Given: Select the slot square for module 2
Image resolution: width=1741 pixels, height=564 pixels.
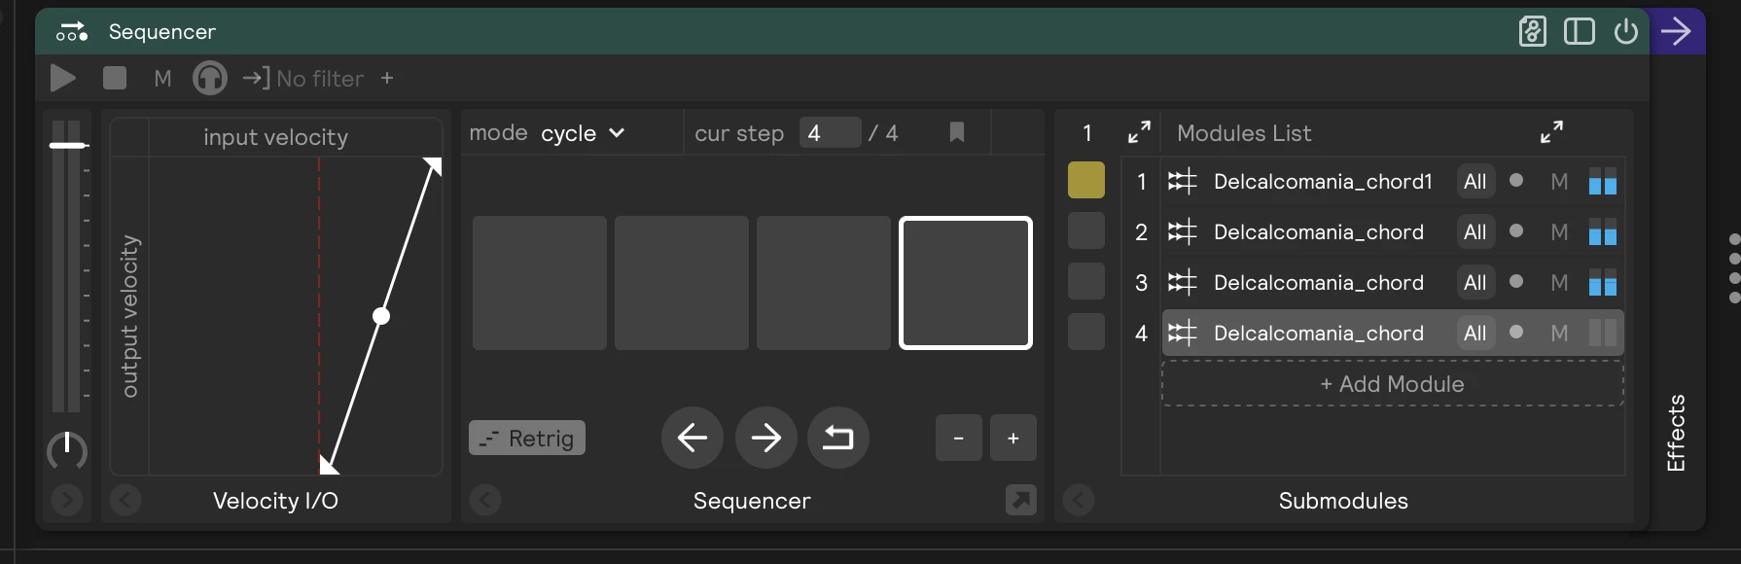Looking at the screenshot, I should pos(1086,230).
